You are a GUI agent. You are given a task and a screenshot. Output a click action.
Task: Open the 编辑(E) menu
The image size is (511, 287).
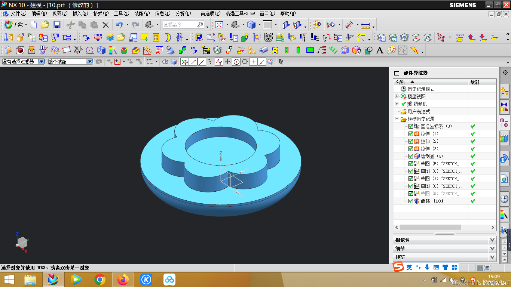(39, 13)
